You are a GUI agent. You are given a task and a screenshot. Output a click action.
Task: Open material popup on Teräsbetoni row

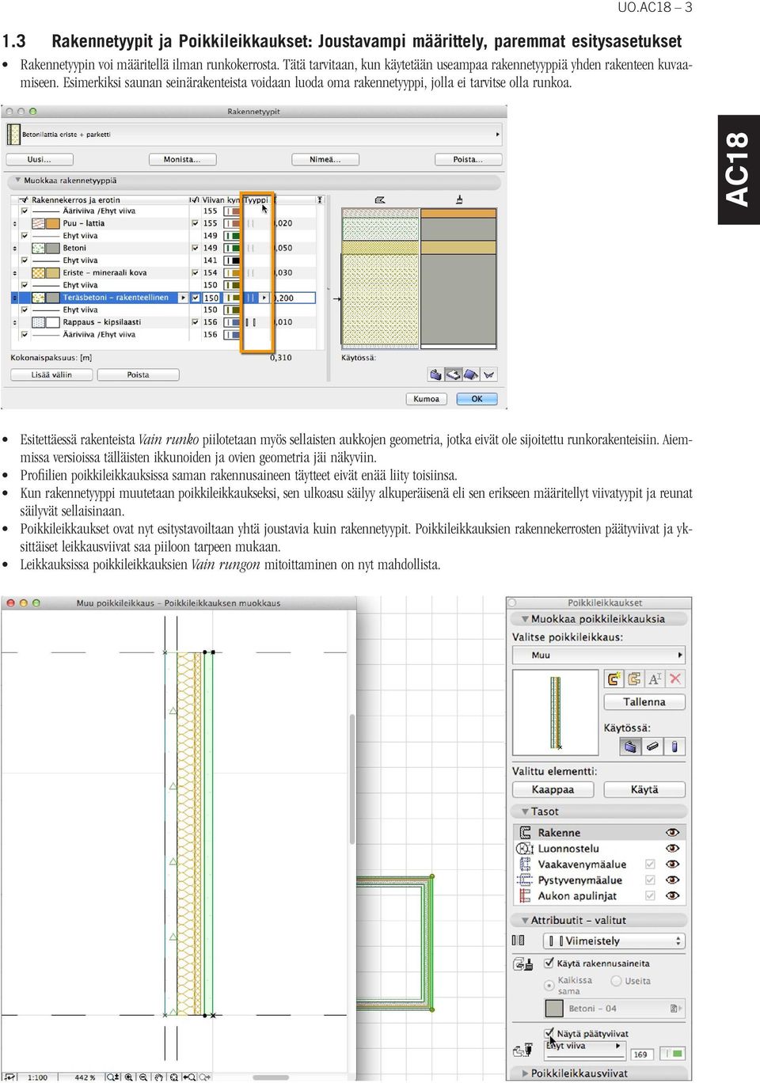pyautogui.click(x=184, y=298)
